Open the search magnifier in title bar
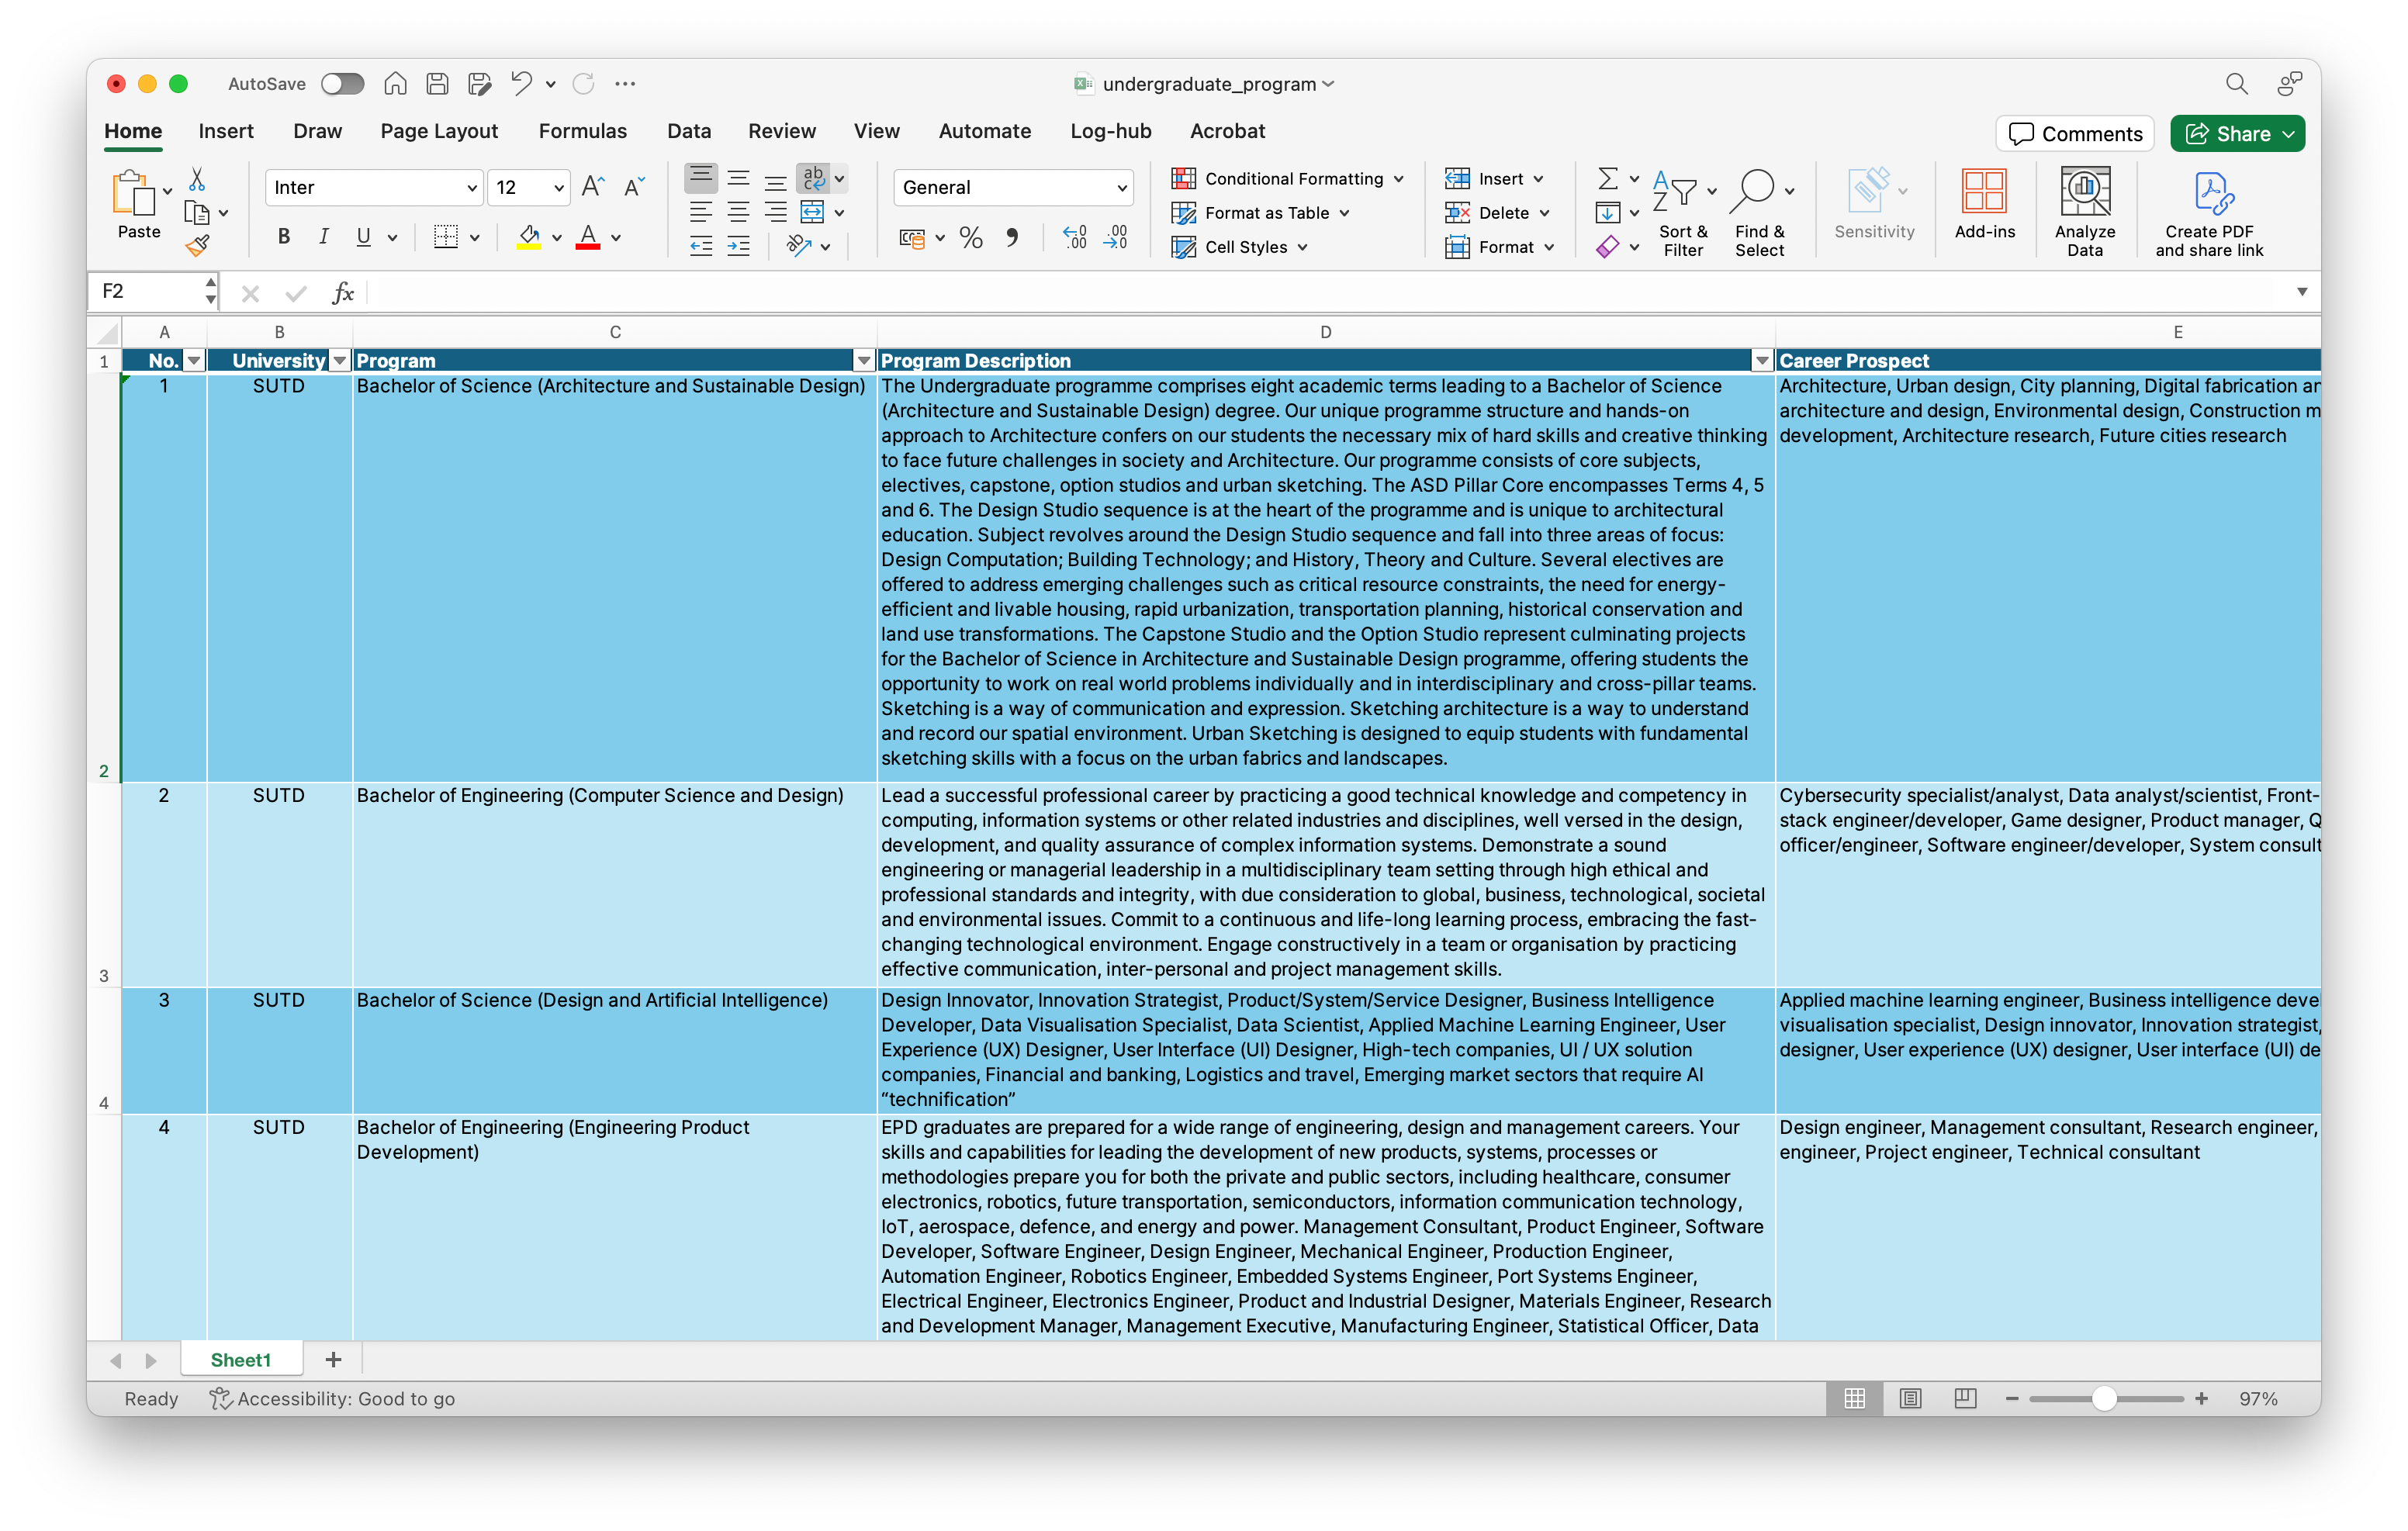Image resolution: width=2408 pixels, height=1531 pixels. (x=2236, y=84)
